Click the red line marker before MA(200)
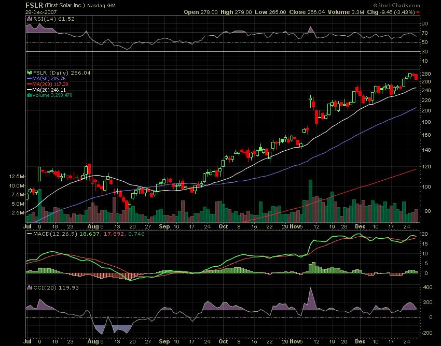Viewport: 441px width, 346px height. click(x=29, y=84)
